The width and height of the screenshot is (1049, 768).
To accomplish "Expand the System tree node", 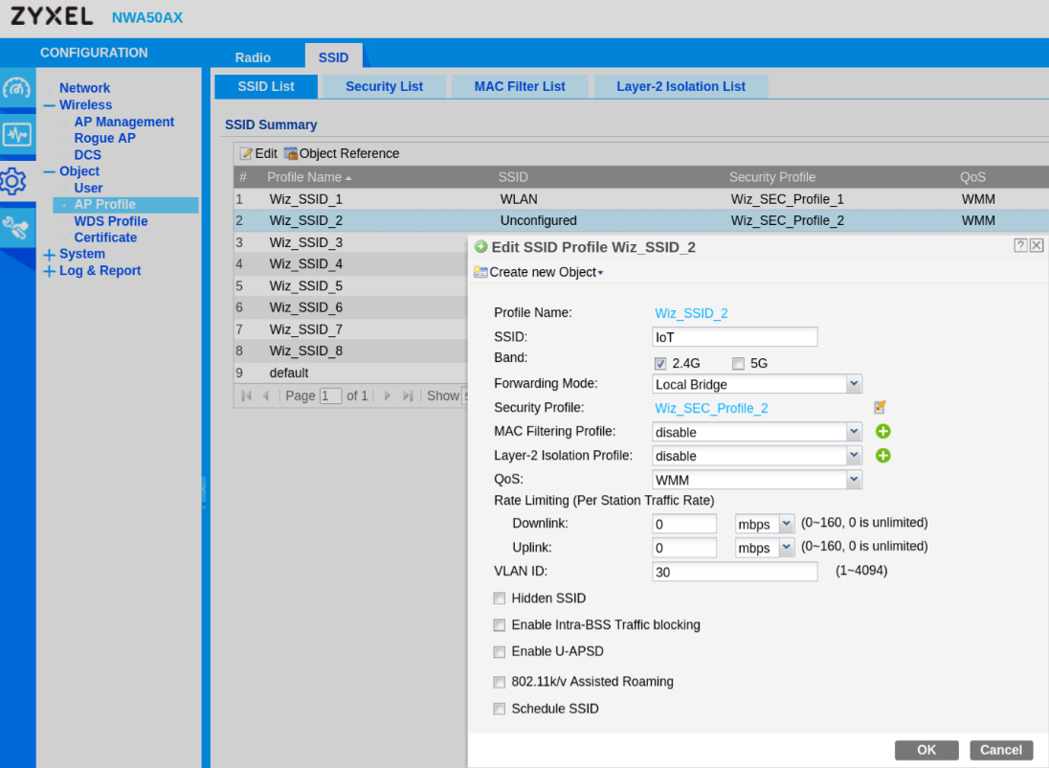I will click(x=49, y=255).
